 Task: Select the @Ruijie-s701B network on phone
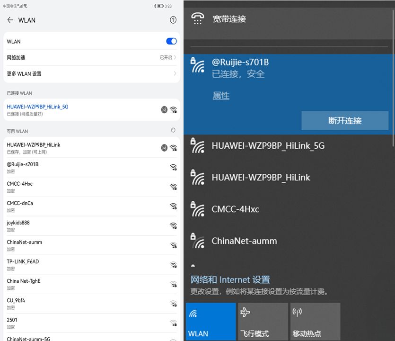coord(85,167)
